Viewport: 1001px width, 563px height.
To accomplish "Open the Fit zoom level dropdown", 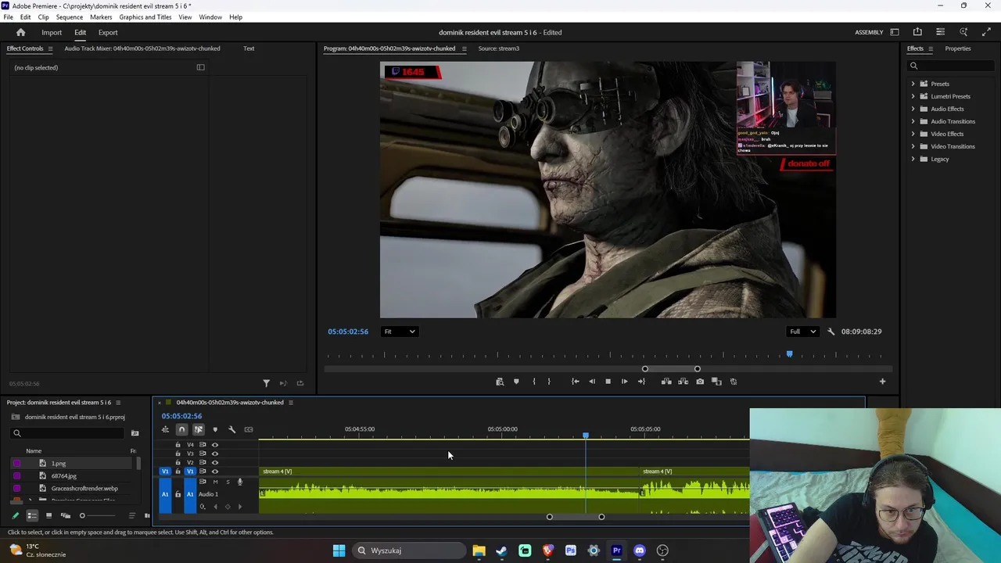I will click(x=399, y=332).
